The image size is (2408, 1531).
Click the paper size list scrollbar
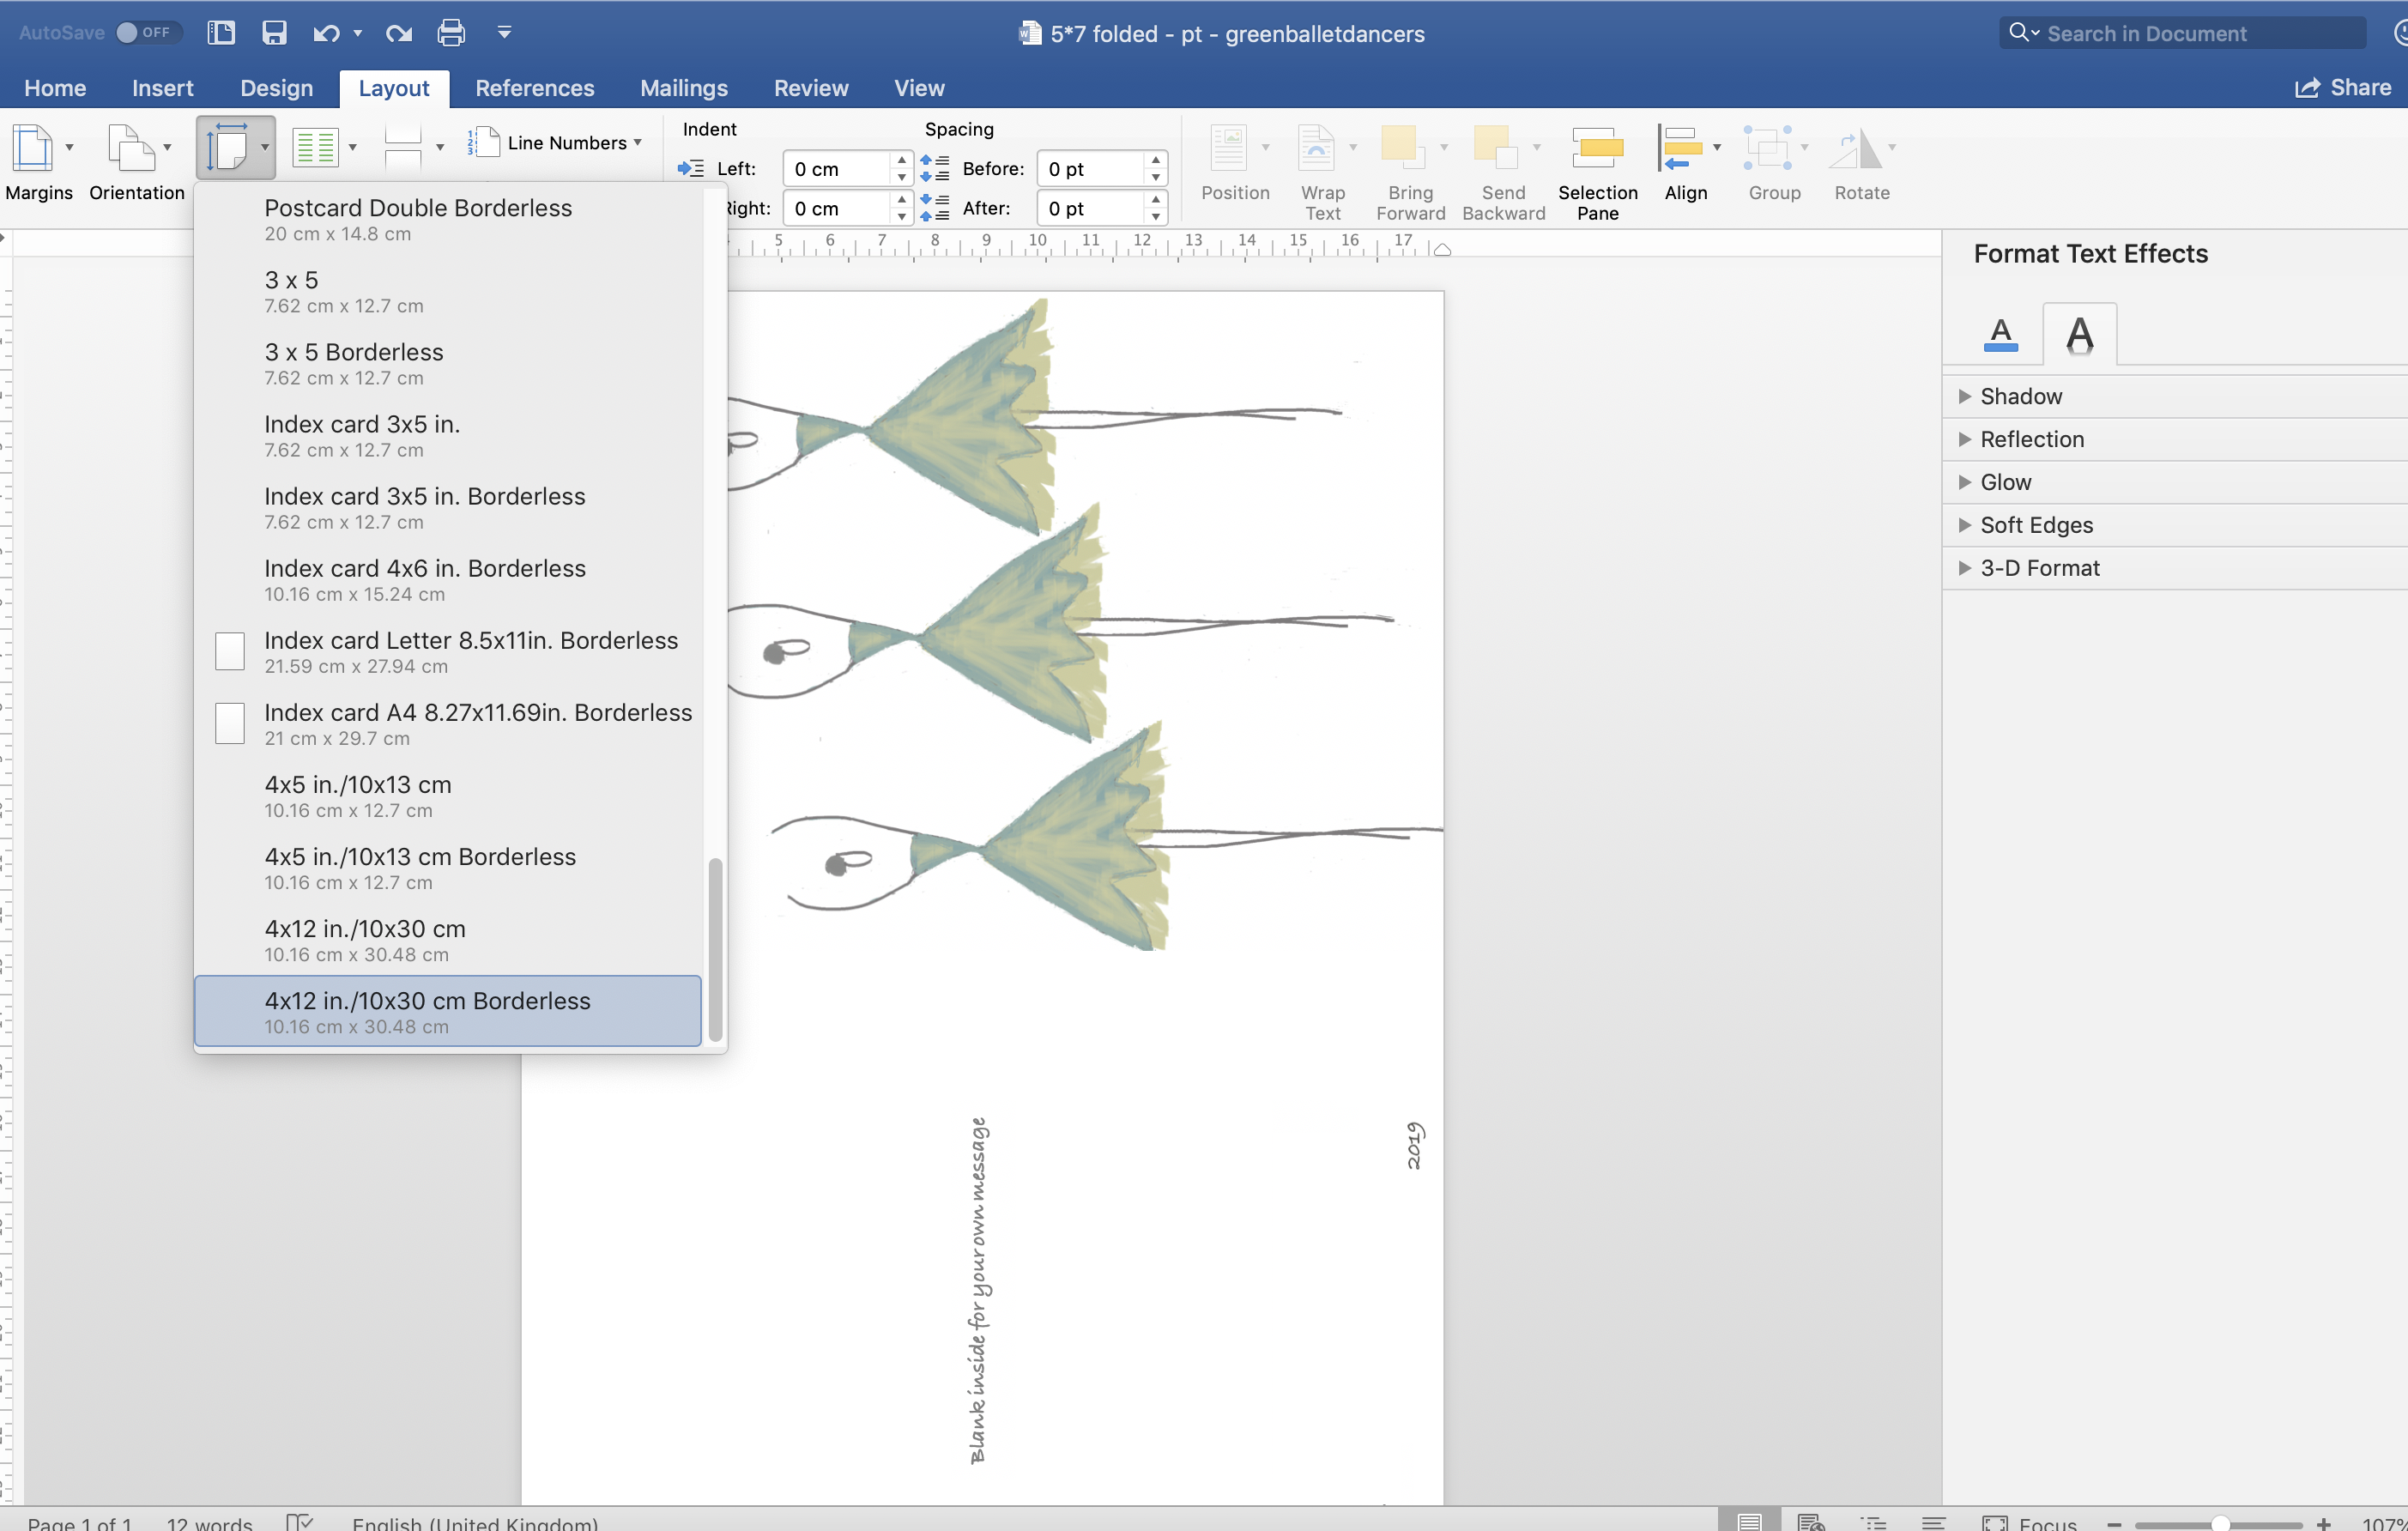tap(715, 949)
